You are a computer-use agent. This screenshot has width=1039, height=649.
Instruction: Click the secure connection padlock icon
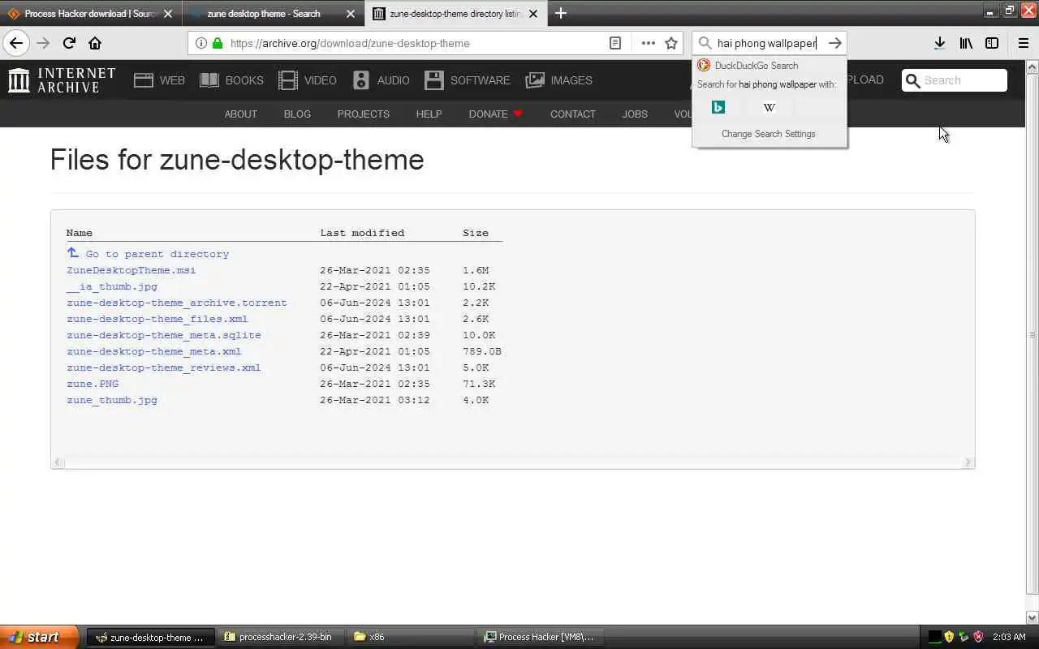click(x=218, y=43)
